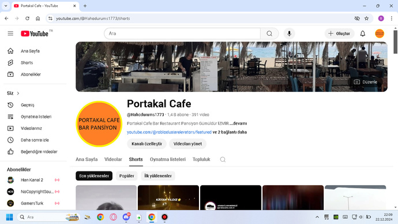Click Düzenle on the banner
The width and height of the screenshot is (398, 224).
(x=366, y=82)
